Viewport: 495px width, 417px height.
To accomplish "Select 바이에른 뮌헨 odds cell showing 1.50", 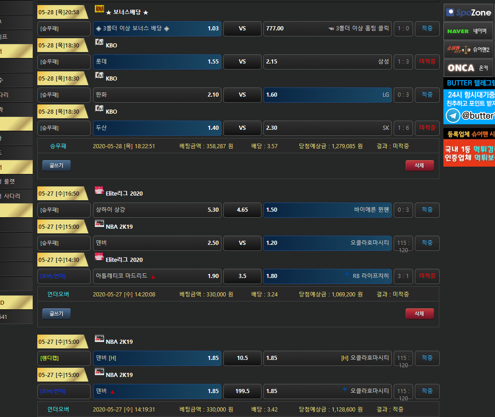I will point(327,210).
